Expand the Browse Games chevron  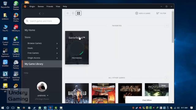point(57,43)
